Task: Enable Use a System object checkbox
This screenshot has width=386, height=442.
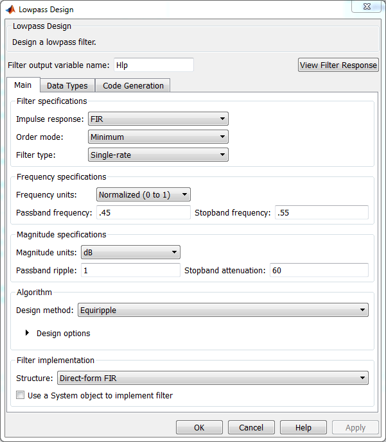Action: [21, 396]
